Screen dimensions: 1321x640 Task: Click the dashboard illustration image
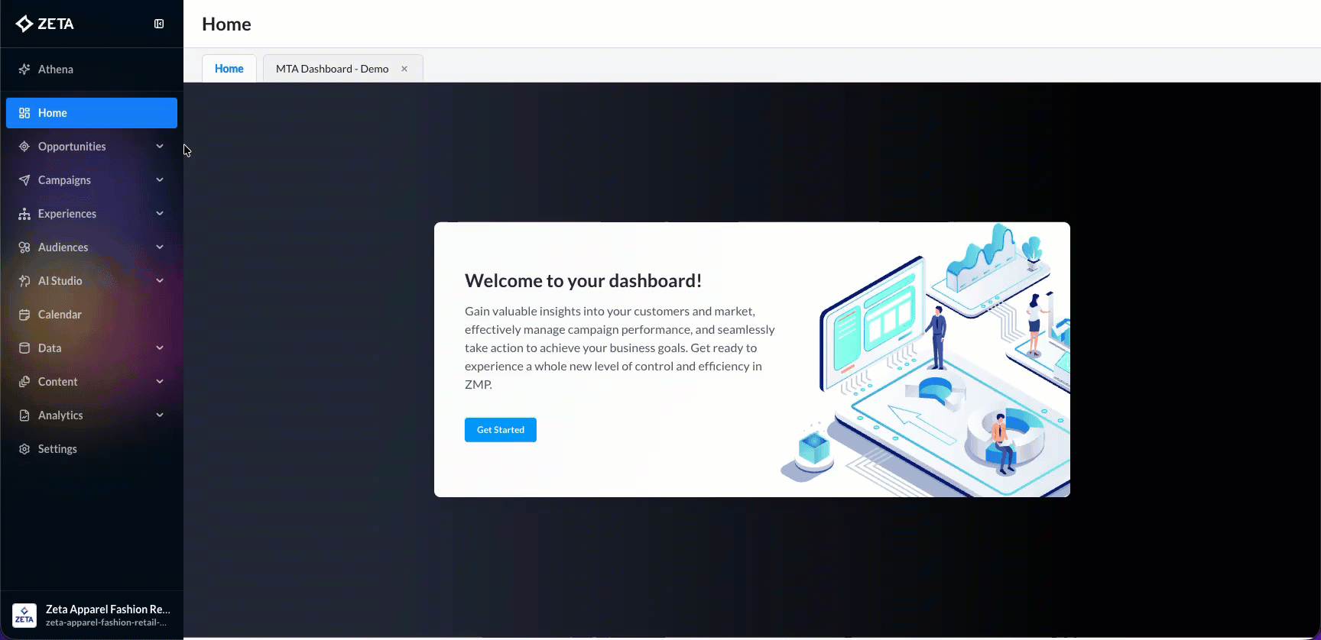pyautogui.click(x=925, y=360)
